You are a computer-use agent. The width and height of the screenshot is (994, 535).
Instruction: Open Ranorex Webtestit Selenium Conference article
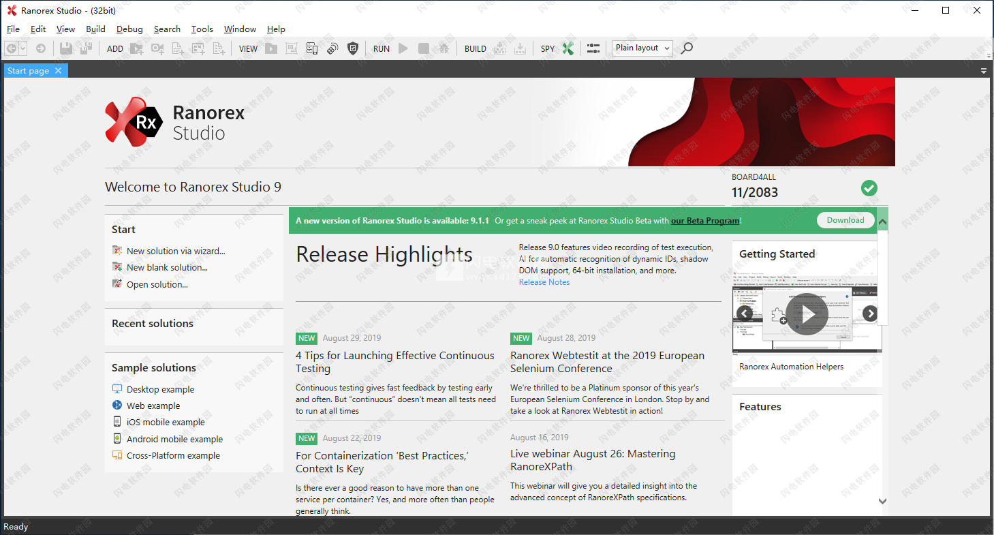click(607, 362)
